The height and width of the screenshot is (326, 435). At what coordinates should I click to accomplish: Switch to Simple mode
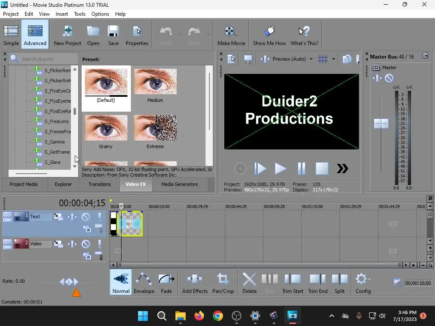pyautogui.click(x=11, y=35)
